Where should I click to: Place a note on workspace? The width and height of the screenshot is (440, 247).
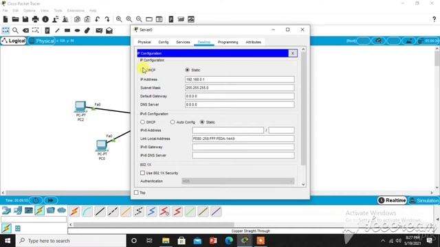[47, 30]
